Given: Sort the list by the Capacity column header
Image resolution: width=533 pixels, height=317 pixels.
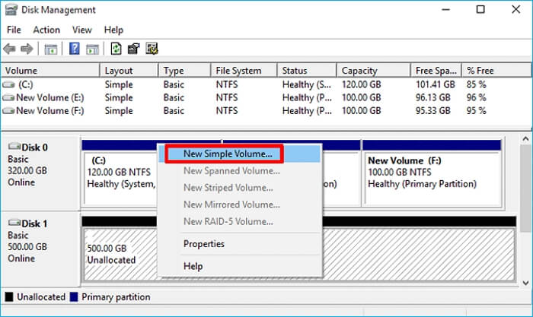Looking at the screenshot, I should point(359,71).
